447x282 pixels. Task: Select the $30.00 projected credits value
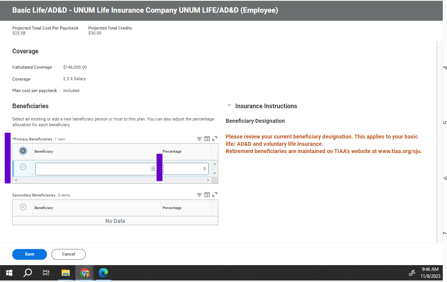(95, 33)
